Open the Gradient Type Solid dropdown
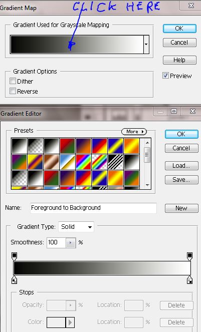Image resolution: width=201 pixels, height=332 pixels. tap(76, 227)
